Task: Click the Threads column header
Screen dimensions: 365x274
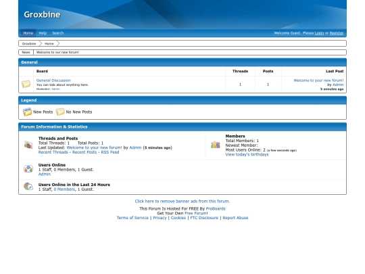Action: coord(240,71)
